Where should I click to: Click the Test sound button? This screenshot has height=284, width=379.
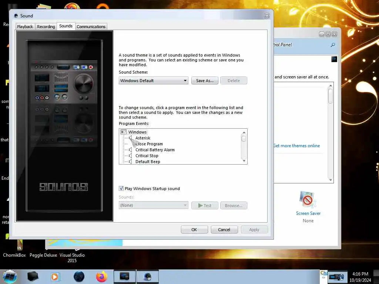(205, 206)
